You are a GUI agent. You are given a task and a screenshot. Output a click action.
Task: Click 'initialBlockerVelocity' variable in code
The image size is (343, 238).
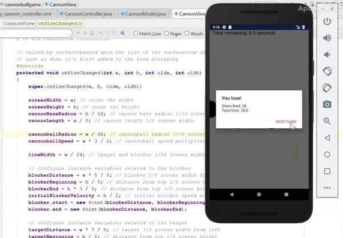[61, 196]
